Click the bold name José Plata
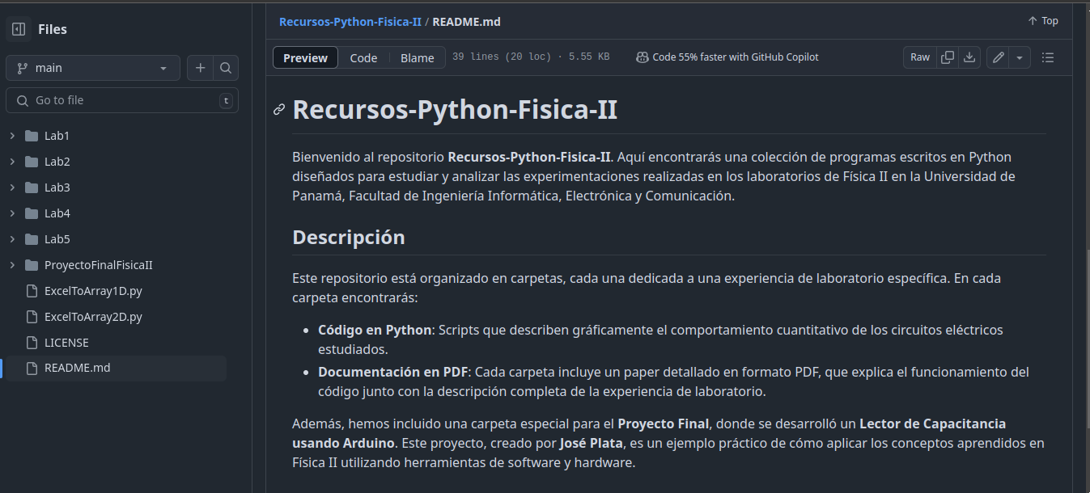The width and height of the screenshot is (1090, 493). [590, 443]
